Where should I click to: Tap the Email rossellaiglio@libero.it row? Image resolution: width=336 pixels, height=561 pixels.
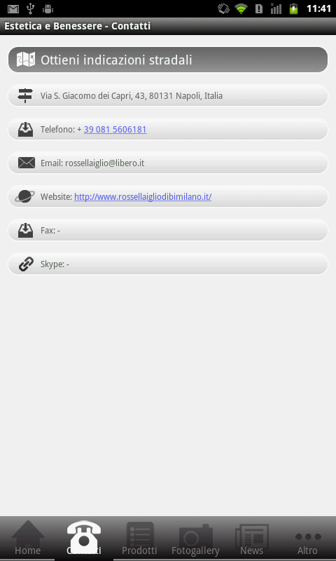pyautogui.click(x=168, y=163)
